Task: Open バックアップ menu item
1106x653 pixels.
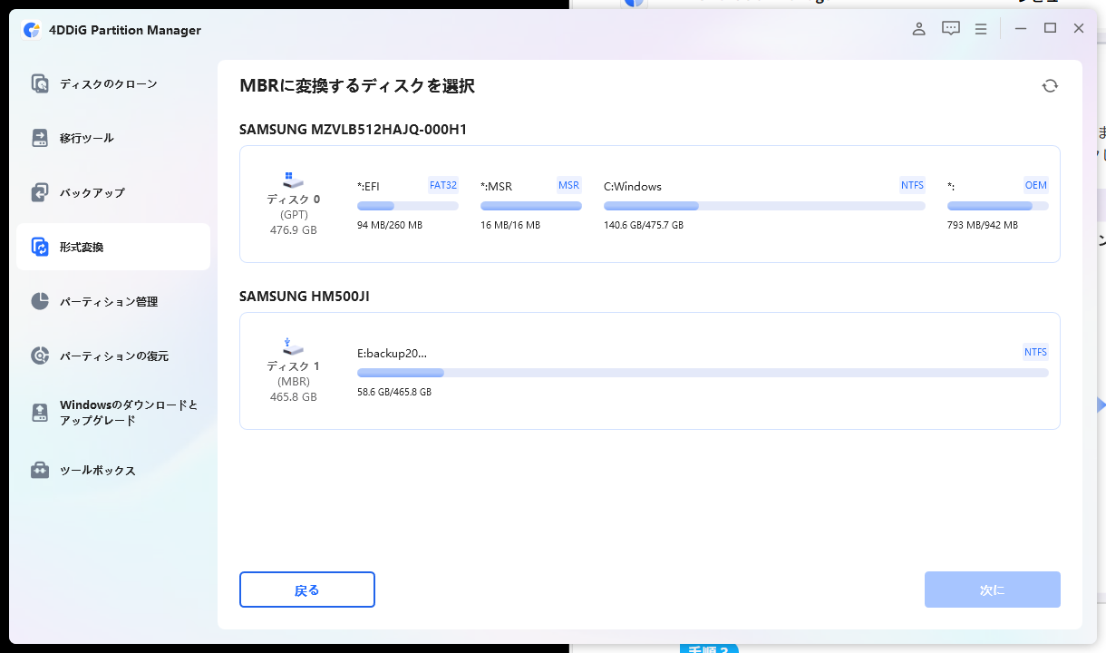Action: click(113, 192)
